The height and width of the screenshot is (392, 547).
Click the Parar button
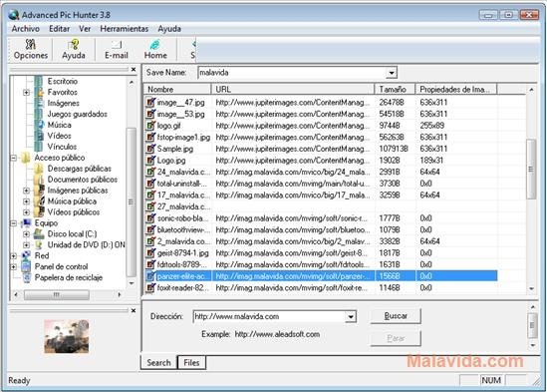[396, 338]
